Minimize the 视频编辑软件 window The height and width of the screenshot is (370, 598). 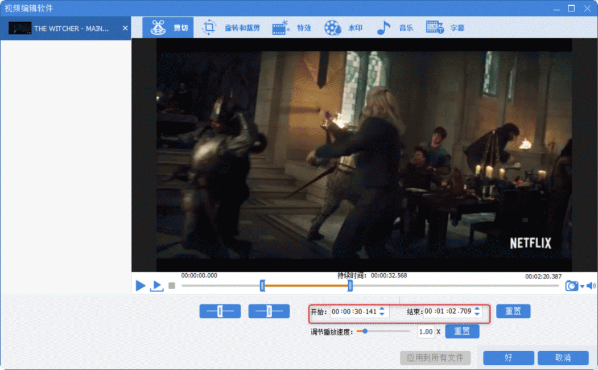coord(557,9)
